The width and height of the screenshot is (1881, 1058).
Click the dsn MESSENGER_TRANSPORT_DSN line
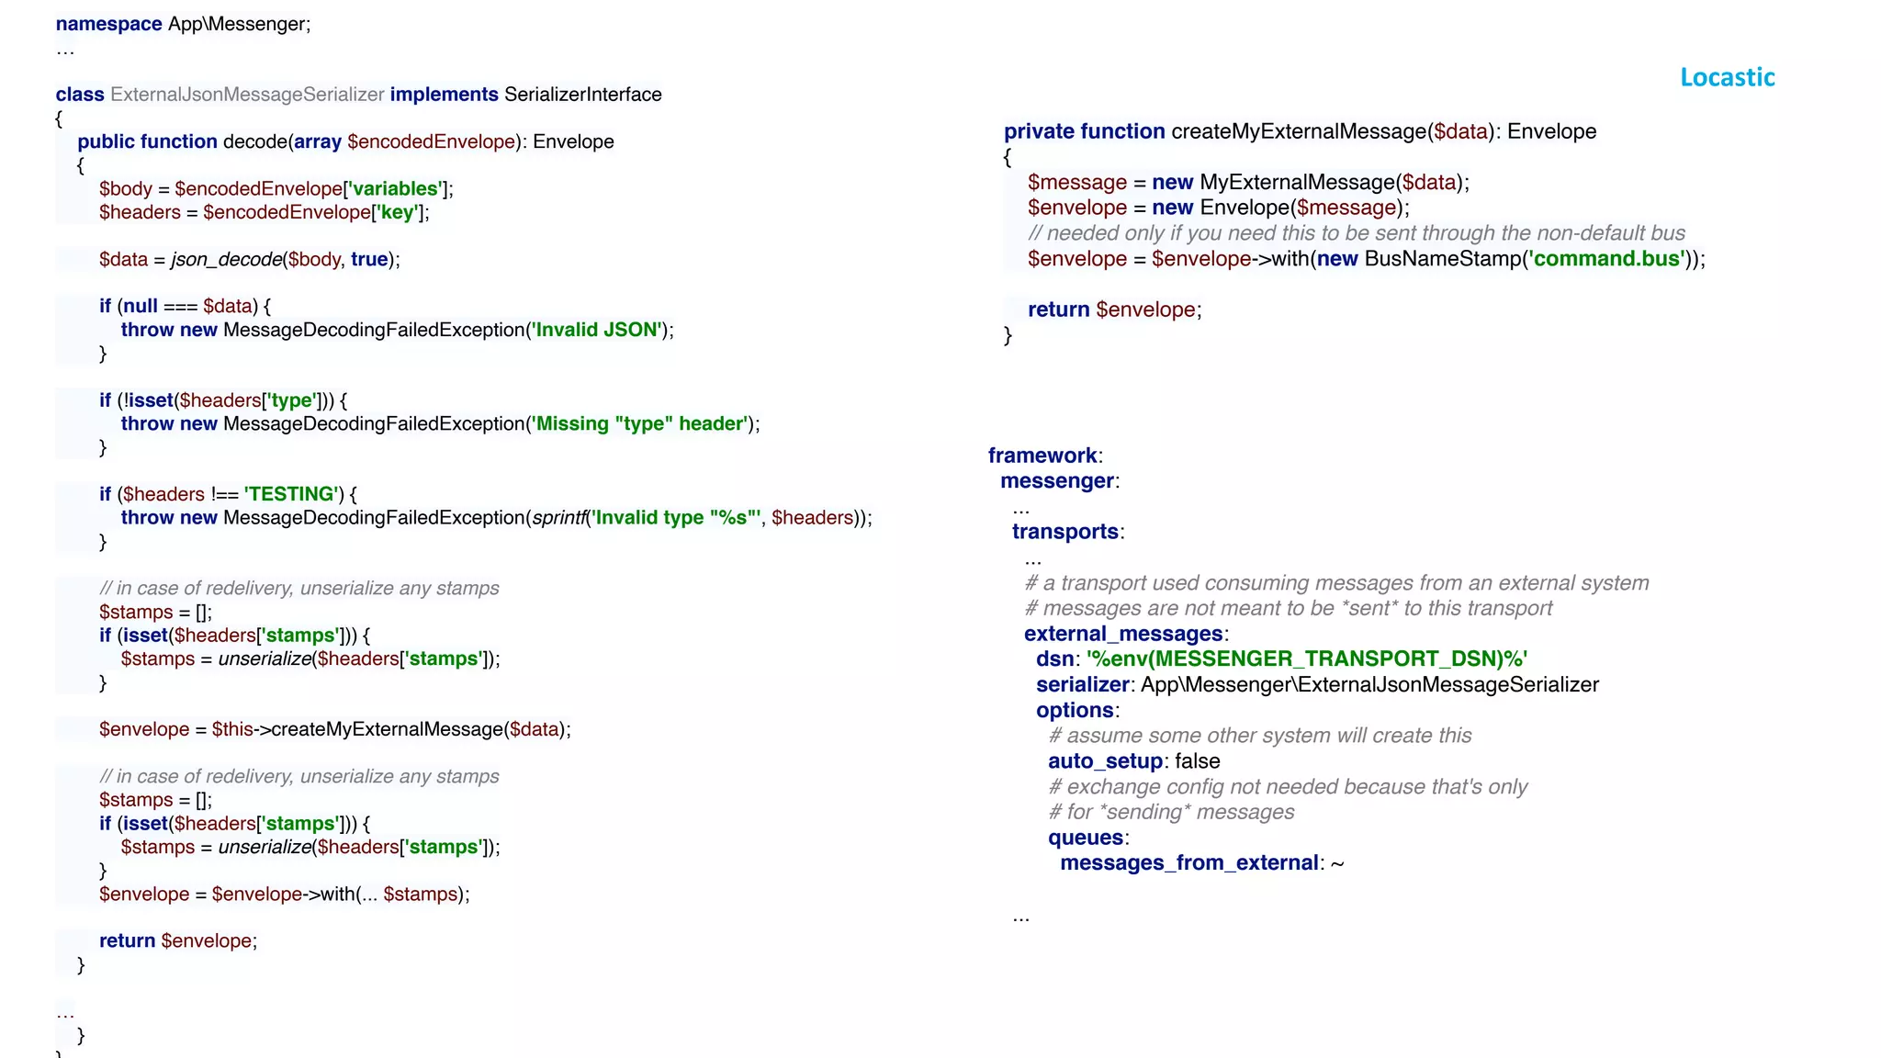pyautogui.click(x=1282, y=658)
